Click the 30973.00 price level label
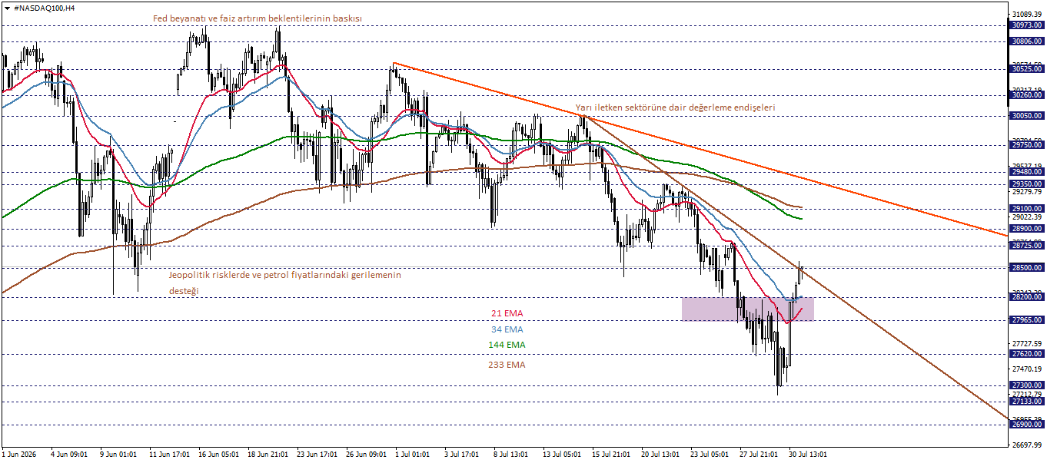This screenshot has width=1047, height=463. (x=1027, y=25)
